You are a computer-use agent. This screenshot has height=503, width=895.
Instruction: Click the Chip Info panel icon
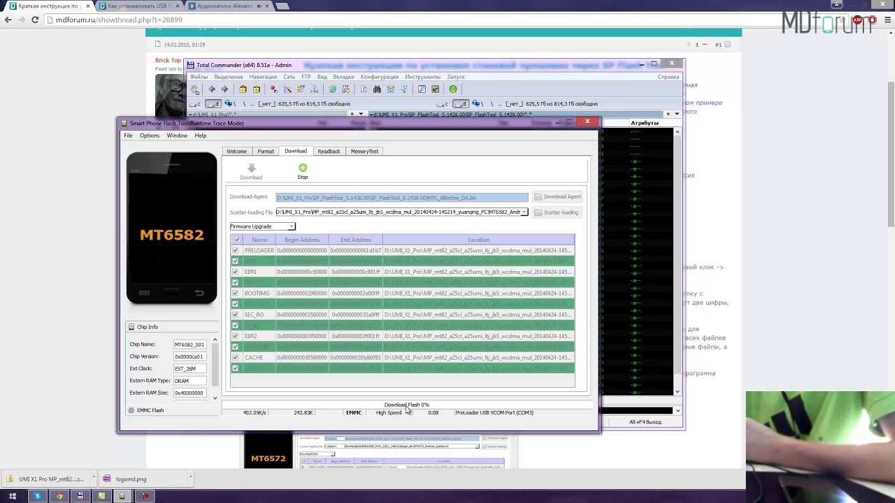tap(131, 327)
